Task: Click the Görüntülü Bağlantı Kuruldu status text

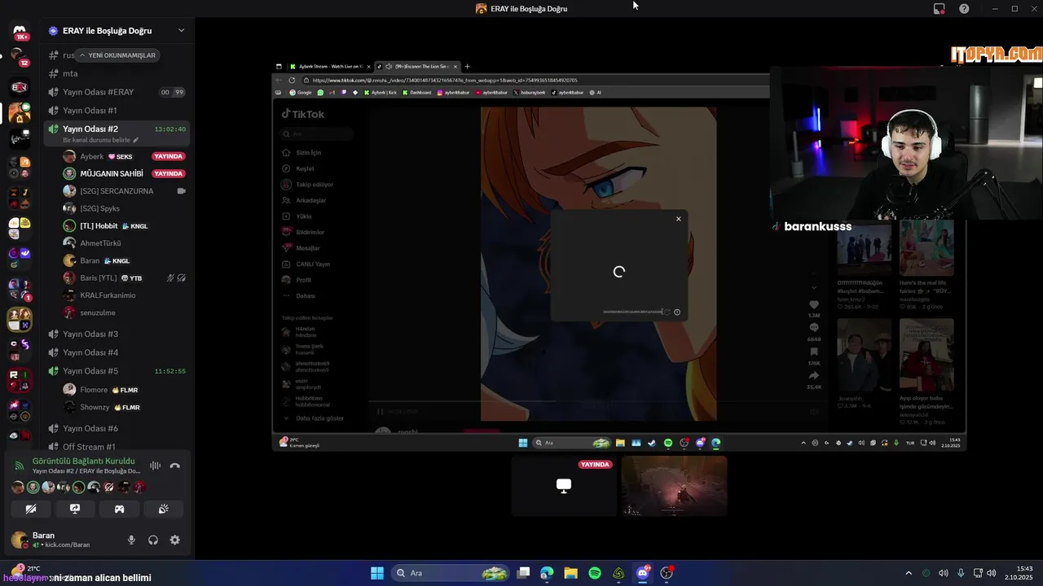Action: point(84,461)
